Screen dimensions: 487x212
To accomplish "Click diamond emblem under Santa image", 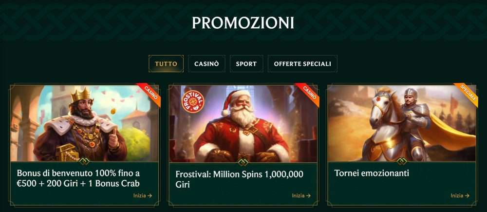I will [243, 162].
